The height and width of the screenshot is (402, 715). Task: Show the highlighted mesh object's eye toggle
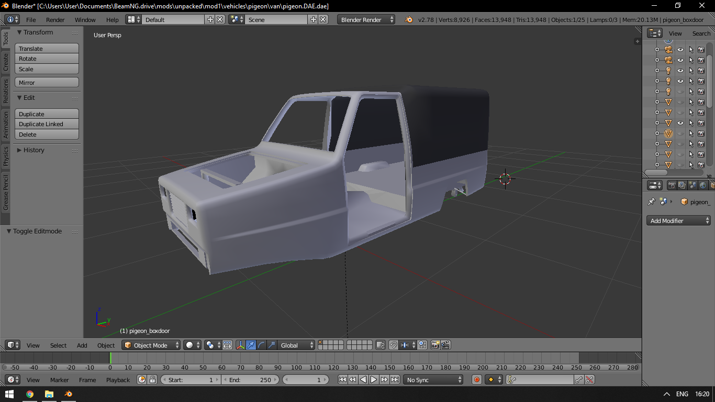[x=680, y=133]
